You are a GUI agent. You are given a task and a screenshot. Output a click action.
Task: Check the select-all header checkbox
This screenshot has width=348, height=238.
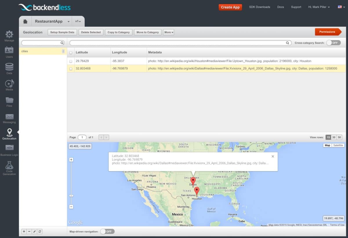pos(71,53)
